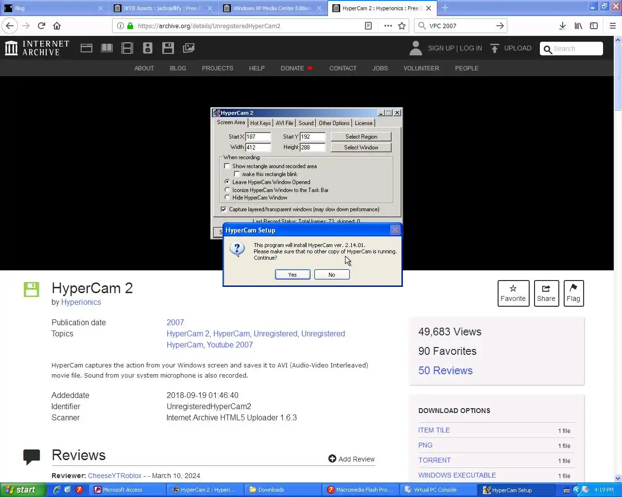This screenshot has height=497, width=622.
Task: Click the Internet Archive search box
Action: [571, 49]
